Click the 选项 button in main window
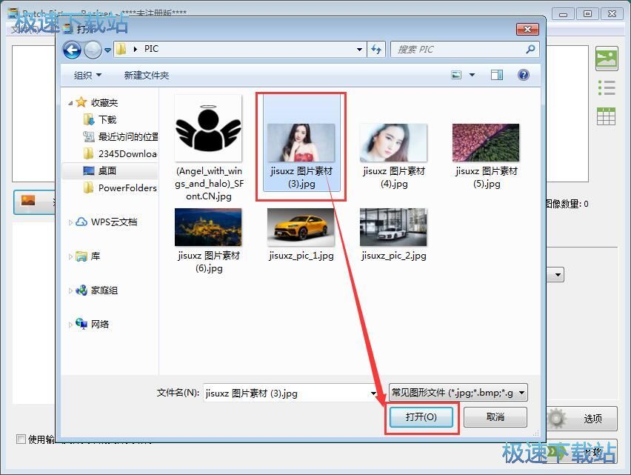The image size is (631, 475). (583, 419)
